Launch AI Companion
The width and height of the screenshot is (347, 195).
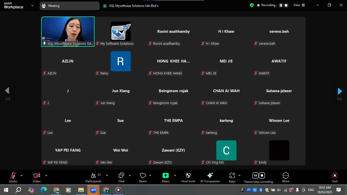click(x=210, y=177)
